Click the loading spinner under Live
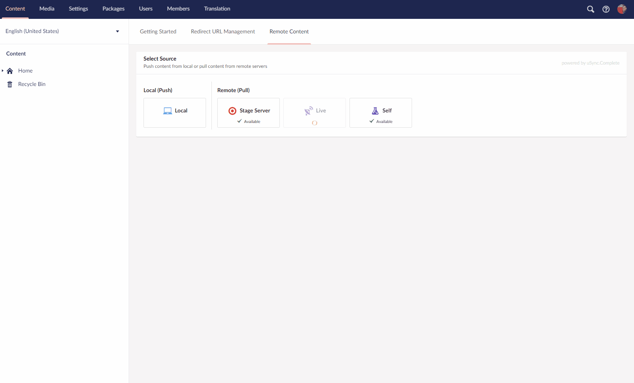The width and height of the screenshot is (634, 383). tap(314, 123)
